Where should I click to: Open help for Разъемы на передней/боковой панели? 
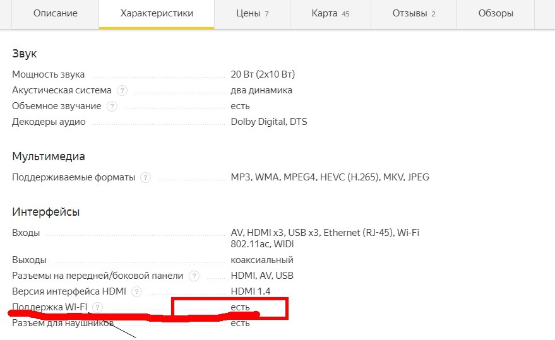point(194,276)
